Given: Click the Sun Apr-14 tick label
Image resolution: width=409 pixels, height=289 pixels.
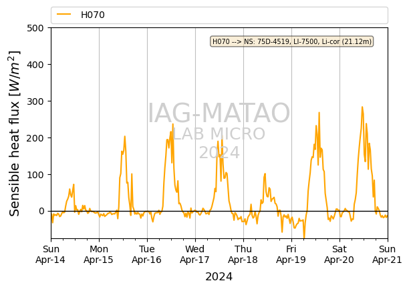Looking at the screenshot, I should (x=50, y=254).
